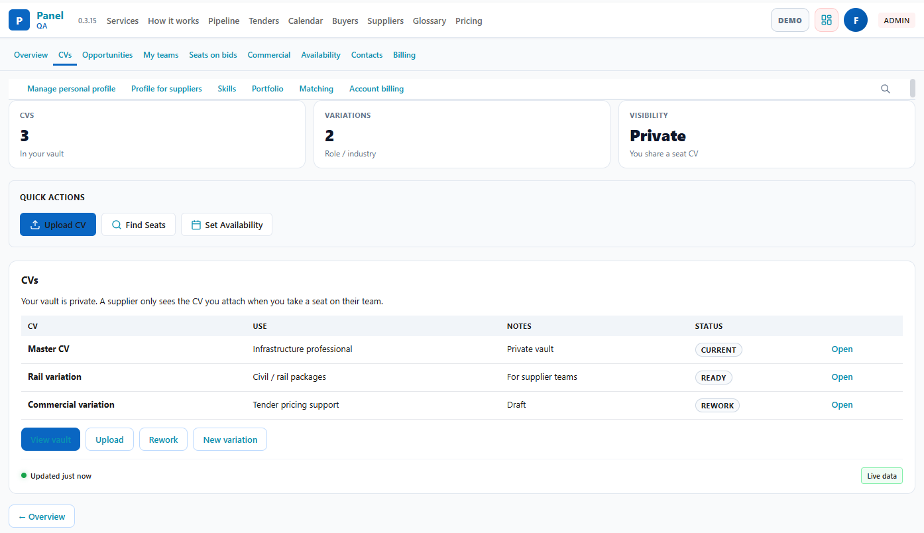Open the Portfolio sub-page
This screenshot has height=533, width=924.
[x=268, y=89]
